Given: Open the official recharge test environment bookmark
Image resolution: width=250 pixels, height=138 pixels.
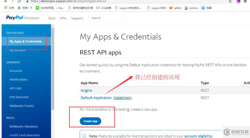Looking at the screenshot, I should [x=81, y=8].
